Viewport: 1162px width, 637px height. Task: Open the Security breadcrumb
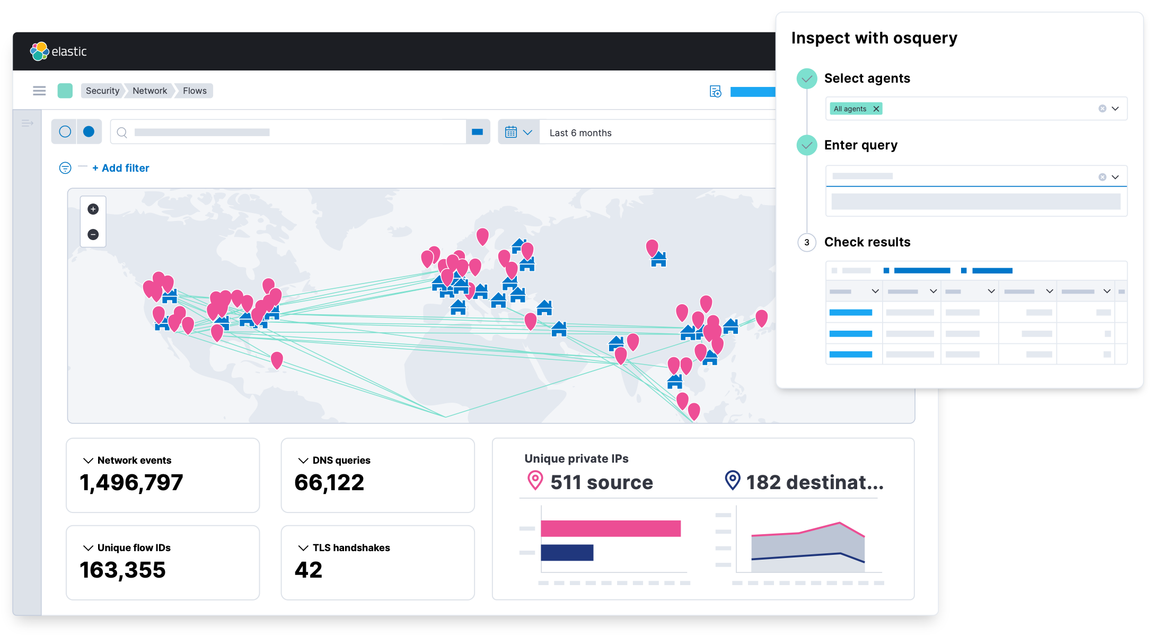pos(102,91)
